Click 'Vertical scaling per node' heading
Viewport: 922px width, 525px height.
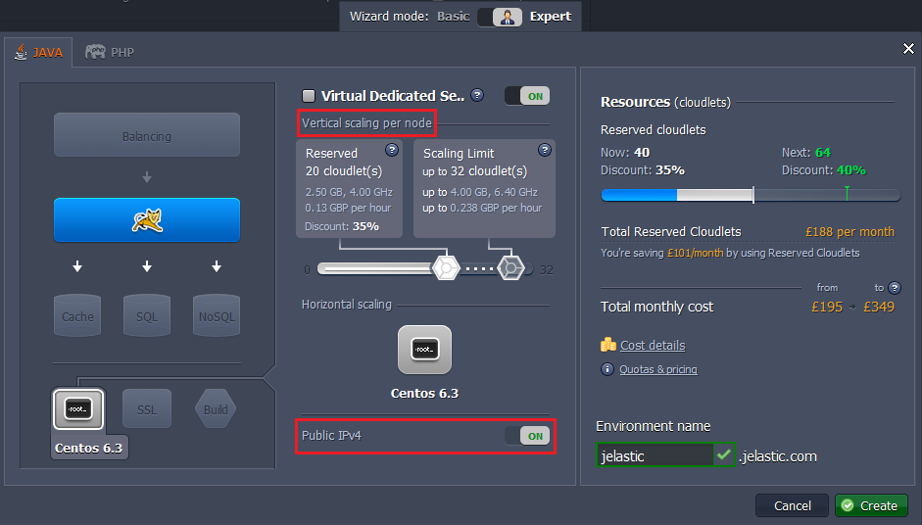[x=366, y=122]
